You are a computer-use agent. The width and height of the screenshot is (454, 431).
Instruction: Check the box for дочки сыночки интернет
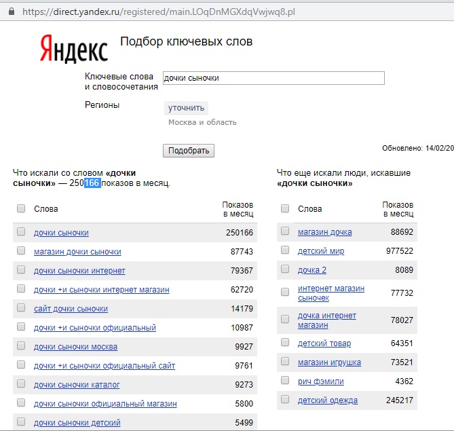pyautogui.click(x=21, y=269)
